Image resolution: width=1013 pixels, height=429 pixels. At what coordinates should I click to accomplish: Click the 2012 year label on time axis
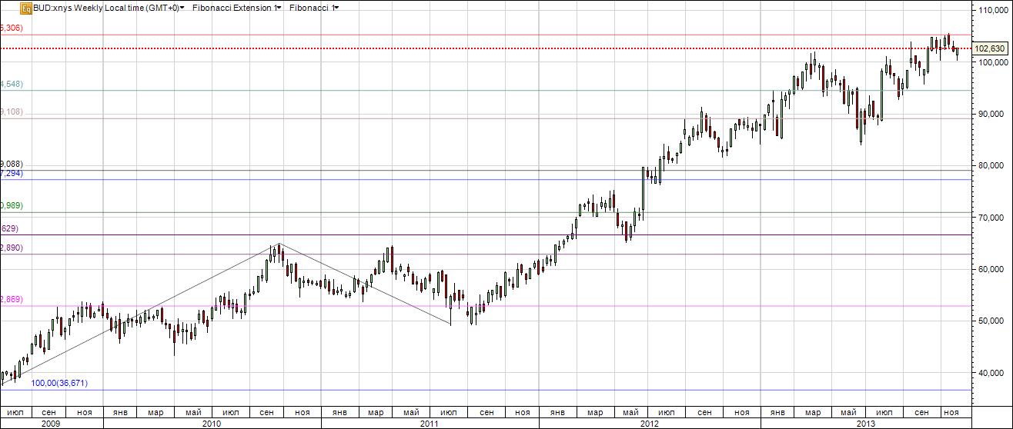(650, 423)
